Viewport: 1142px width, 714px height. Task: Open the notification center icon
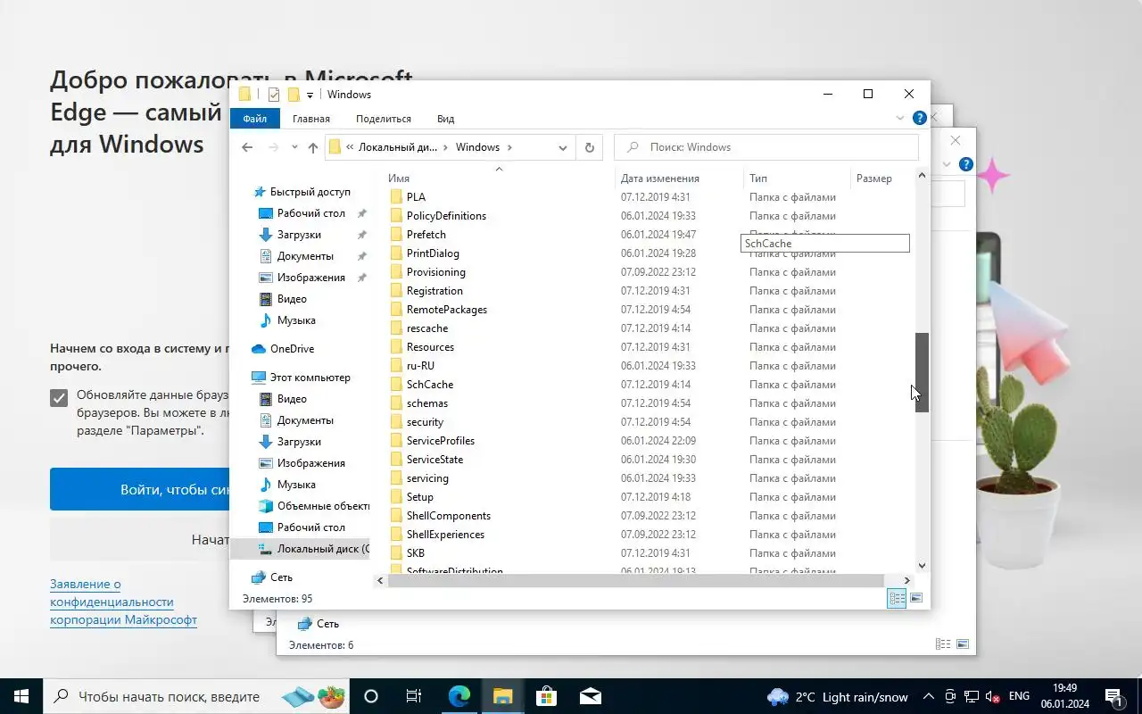tap(1114, 696)
